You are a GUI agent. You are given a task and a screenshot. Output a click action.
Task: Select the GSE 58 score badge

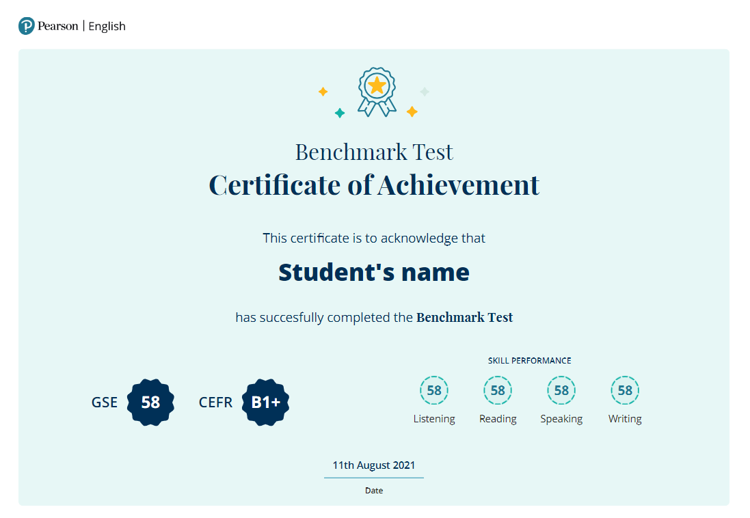pyautogui.click(x=150, y=403)
